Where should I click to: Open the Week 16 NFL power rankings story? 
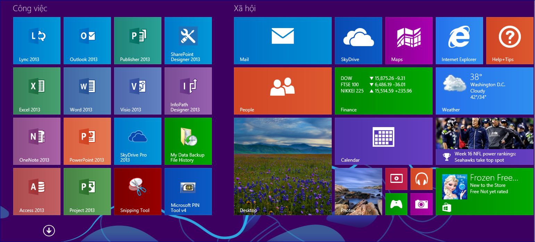485,141
